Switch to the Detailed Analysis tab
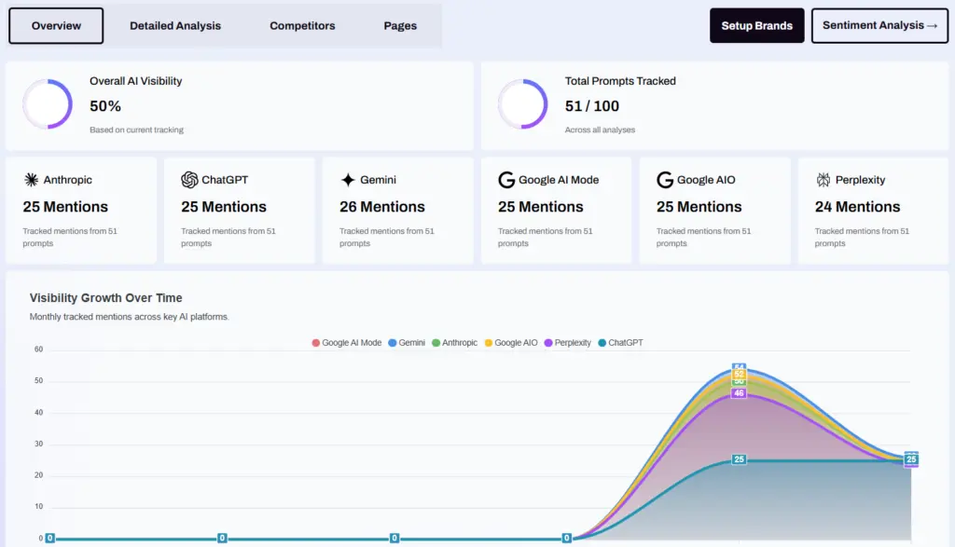955x547 pixels. click(x=175, y=25)
